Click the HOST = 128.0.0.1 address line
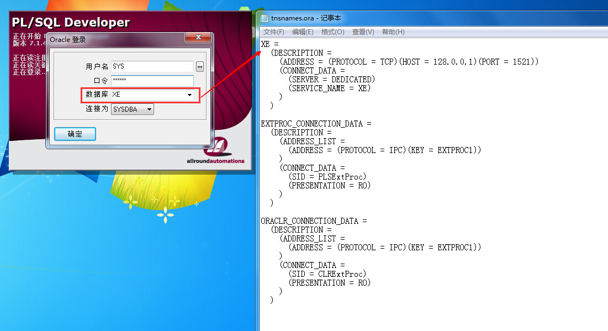The image size is (608, 331). coord(409,62)
